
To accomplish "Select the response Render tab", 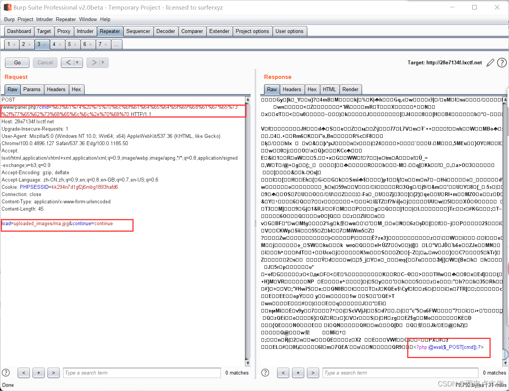I will (351, 89).
